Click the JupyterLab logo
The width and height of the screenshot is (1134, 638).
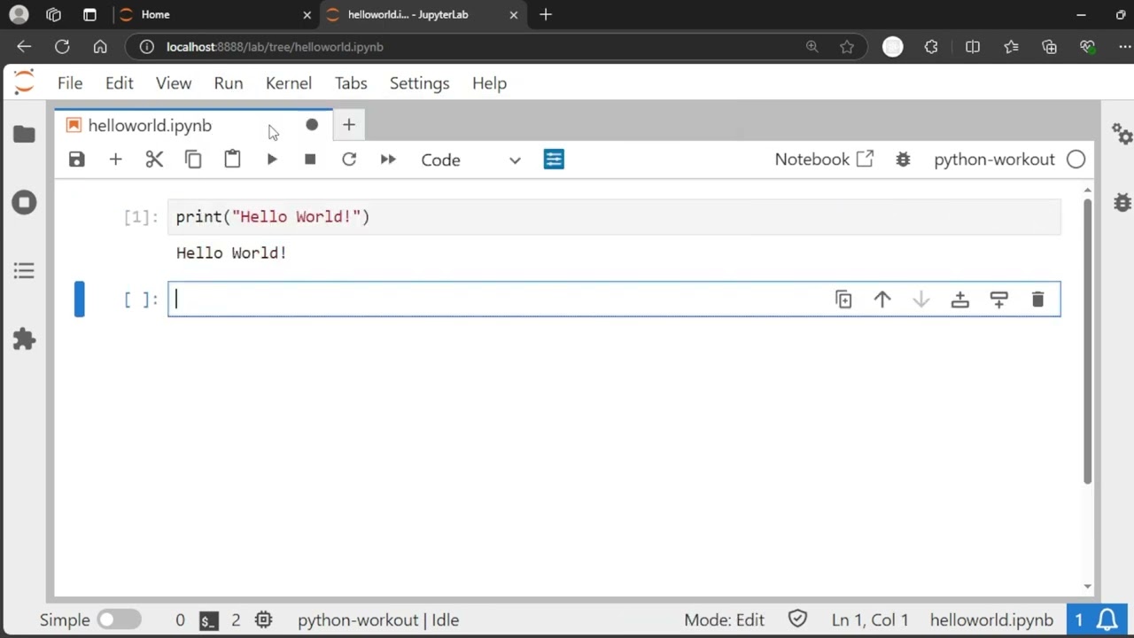24,82
